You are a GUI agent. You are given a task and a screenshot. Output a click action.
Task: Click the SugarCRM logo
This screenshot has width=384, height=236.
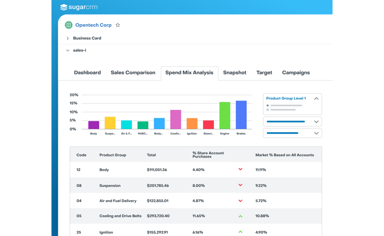[79, 7]
